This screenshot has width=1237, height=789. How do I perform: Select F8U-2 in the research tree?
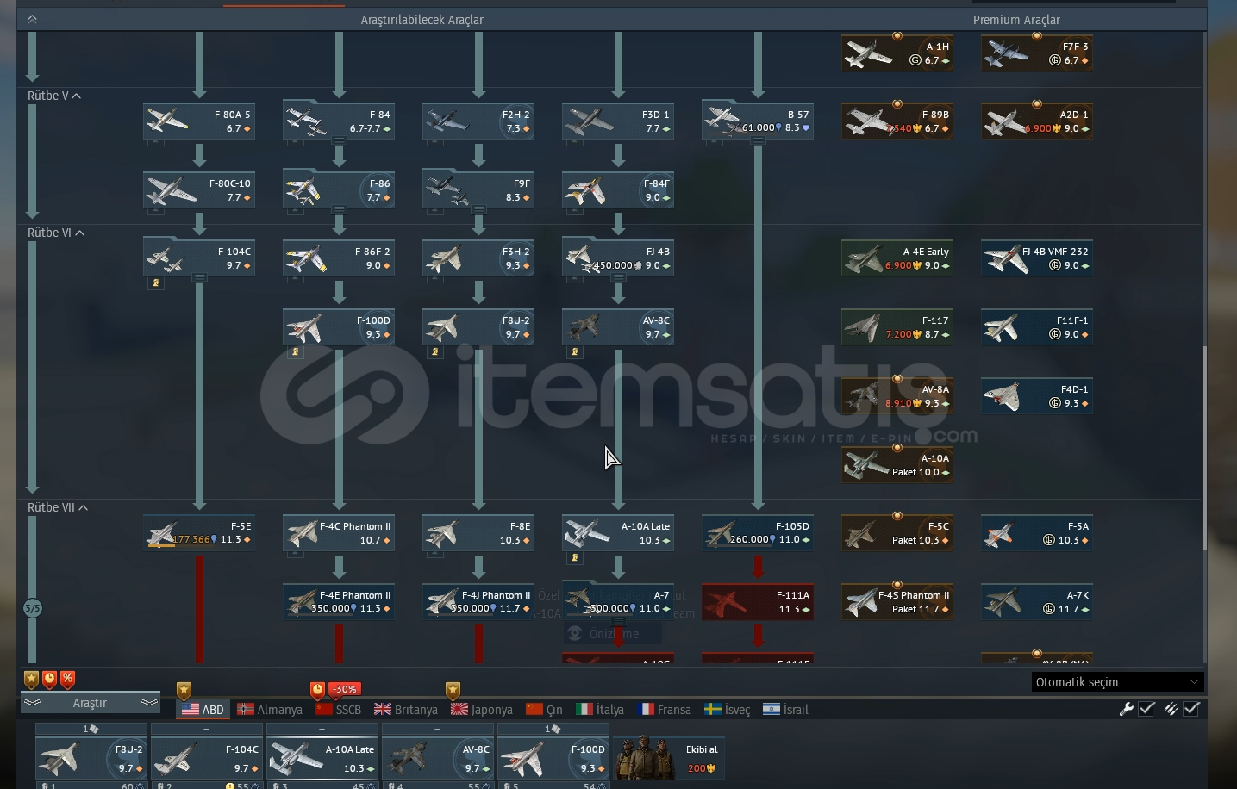pyautogui.click(x=478, y=327)
